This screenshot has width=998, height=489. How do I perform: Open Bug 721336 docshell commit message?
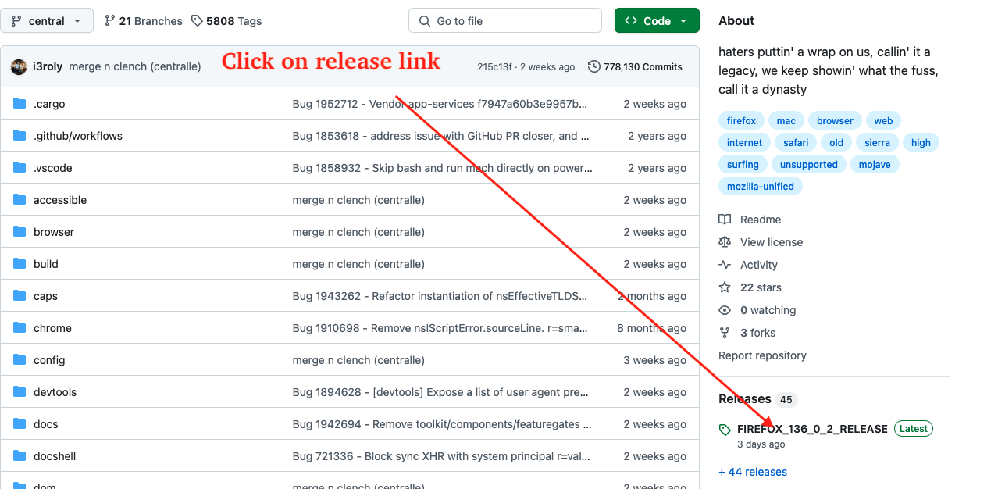pos(442,456)
